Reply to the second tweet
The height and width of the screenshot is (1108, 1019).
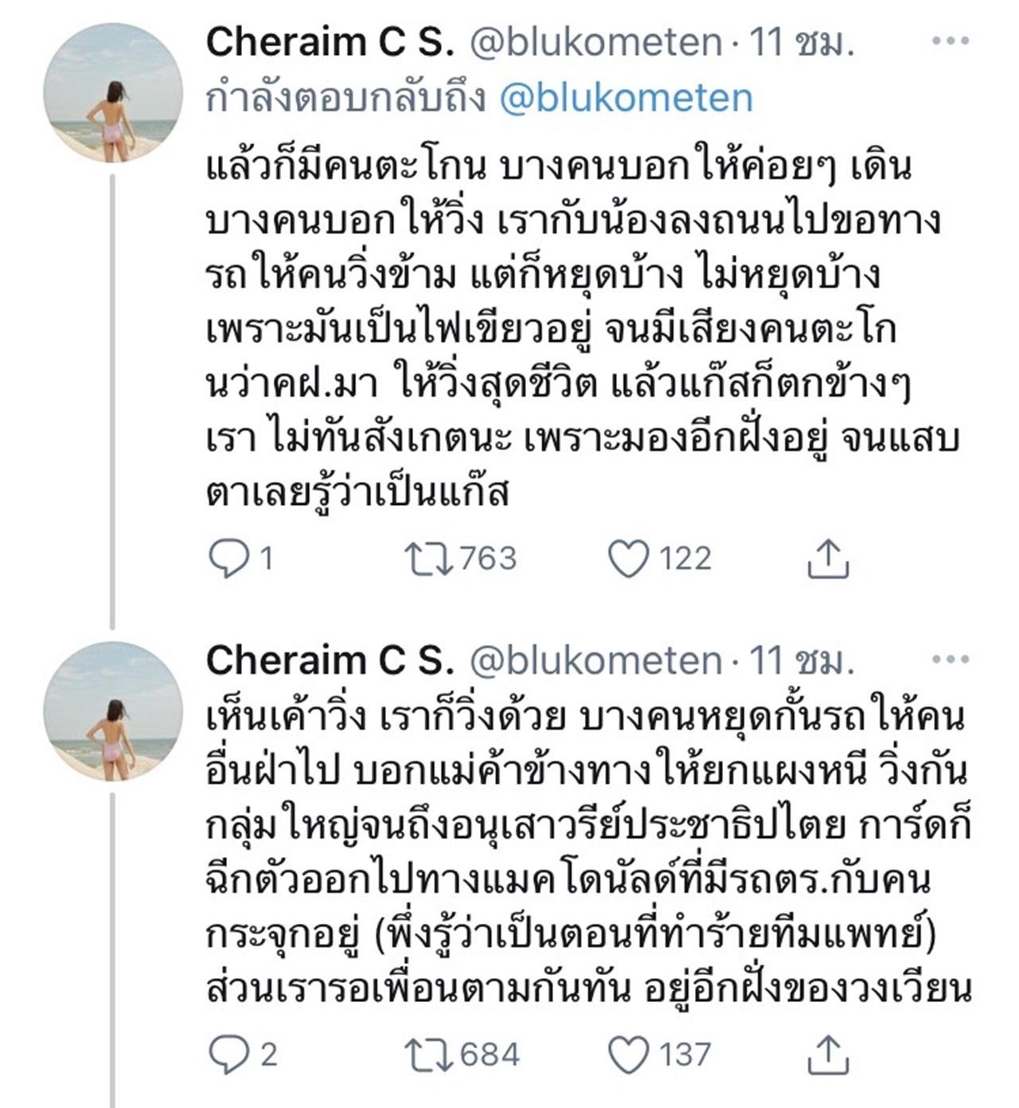point(228,1055)
